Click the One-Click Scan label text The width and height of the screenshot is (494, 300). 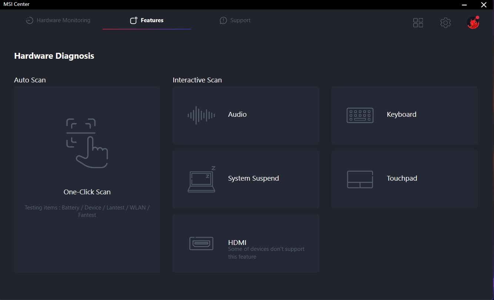87,192
